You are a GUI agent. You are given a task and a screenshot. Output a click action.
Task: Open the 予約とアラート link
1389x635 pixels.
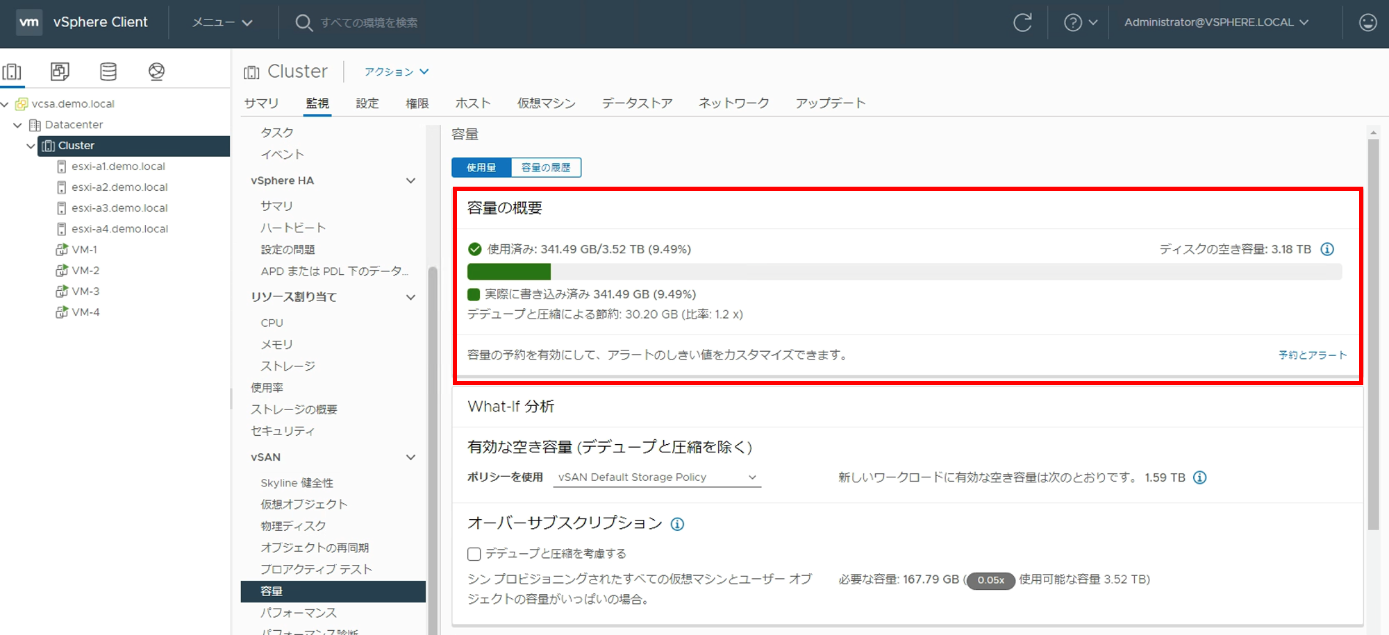click(1313, 355)
